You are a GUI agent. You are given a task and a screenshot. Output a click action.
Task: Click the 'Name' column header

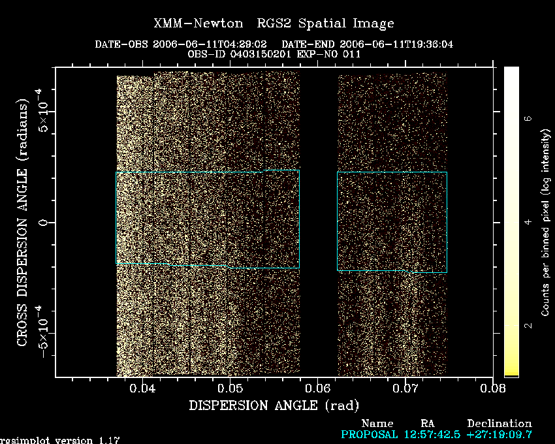(377, 424)
